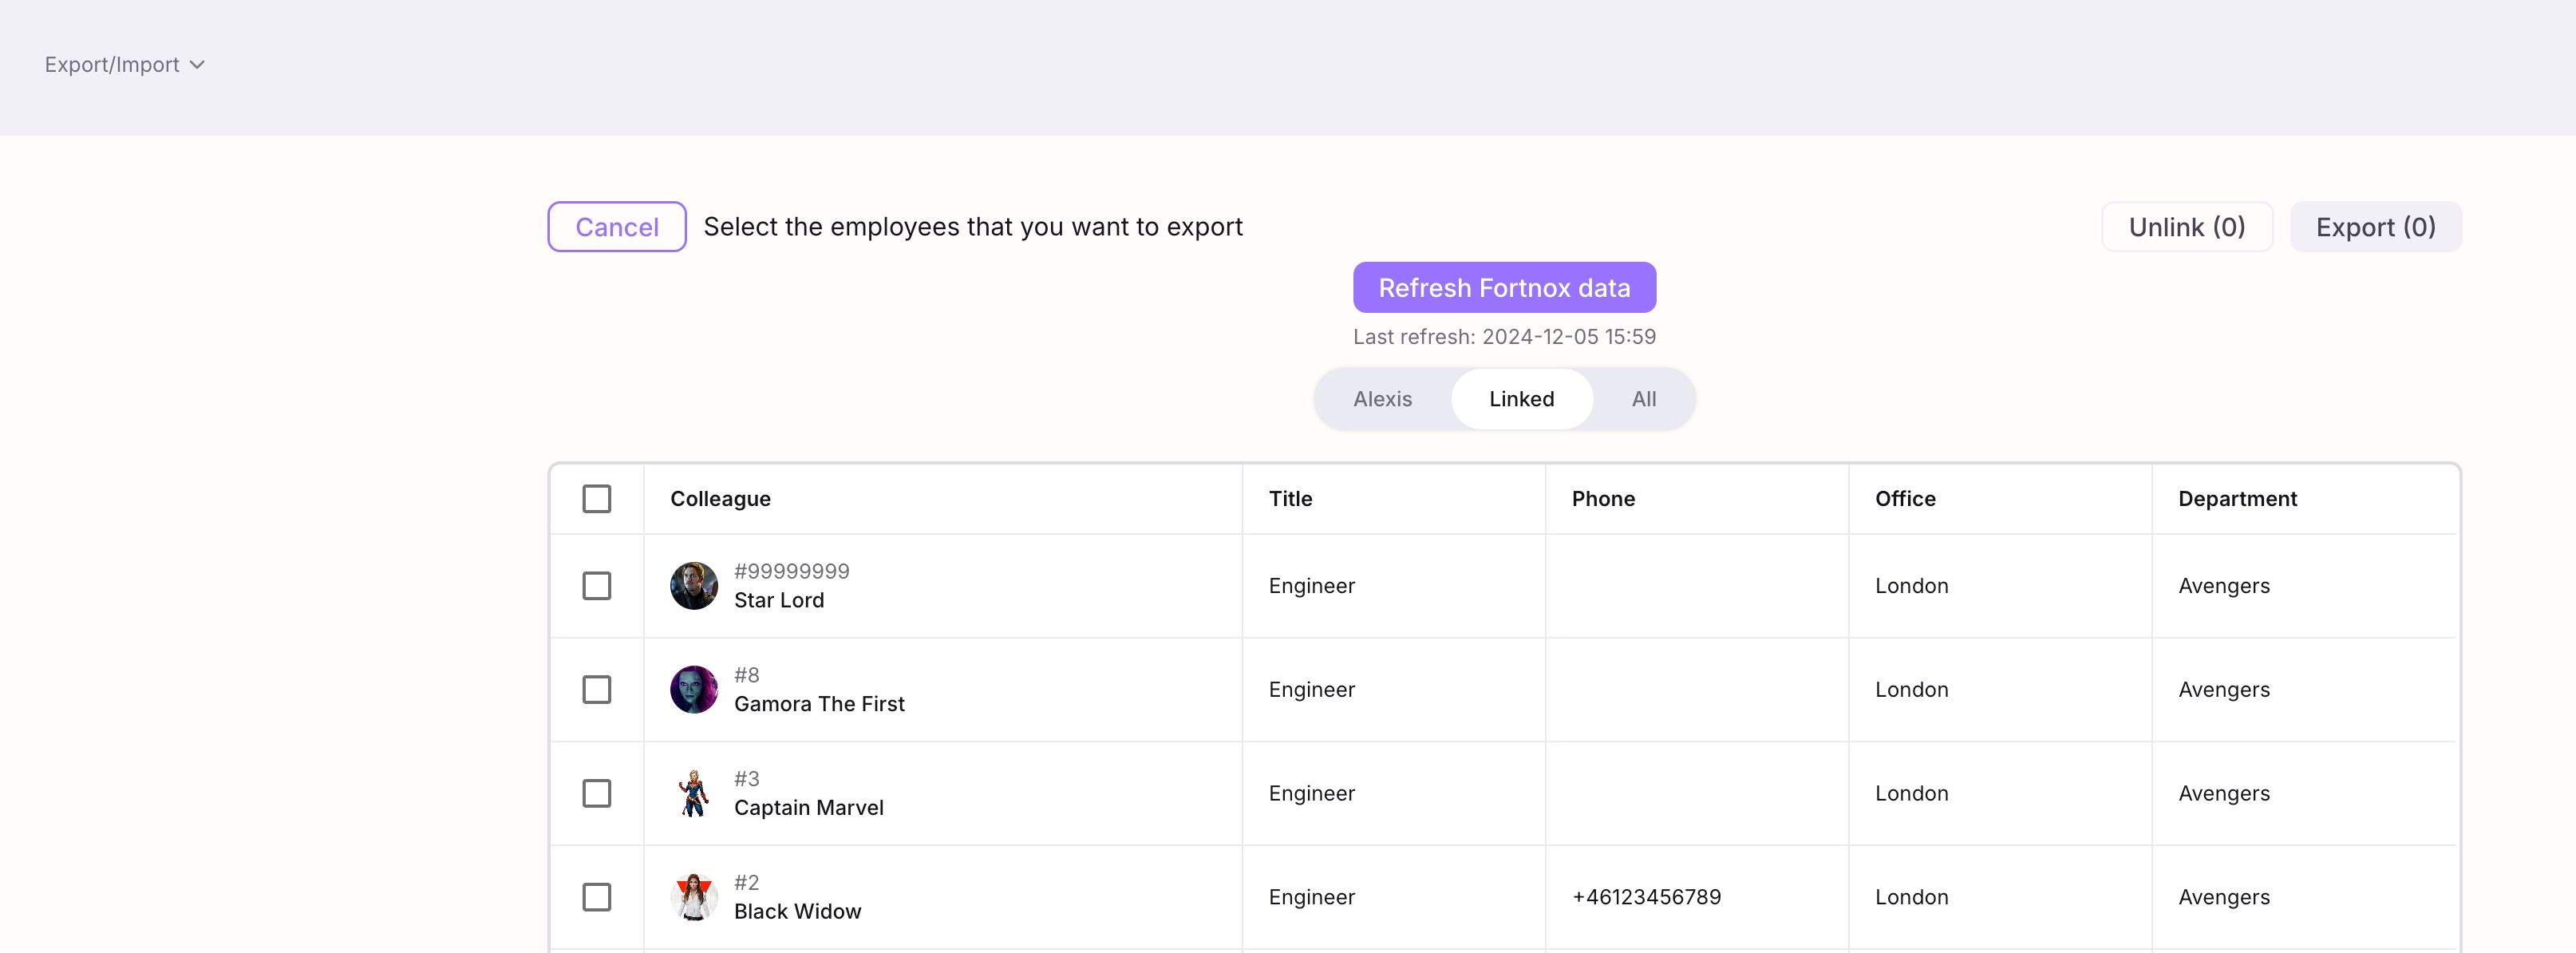
Task: Check the Gamora The First checkbox
Action: 596,690
